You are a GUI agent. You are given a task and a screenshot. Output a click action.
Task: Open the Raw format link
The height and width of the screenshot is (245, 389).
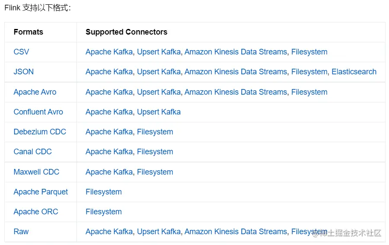[x=21, y=232]
